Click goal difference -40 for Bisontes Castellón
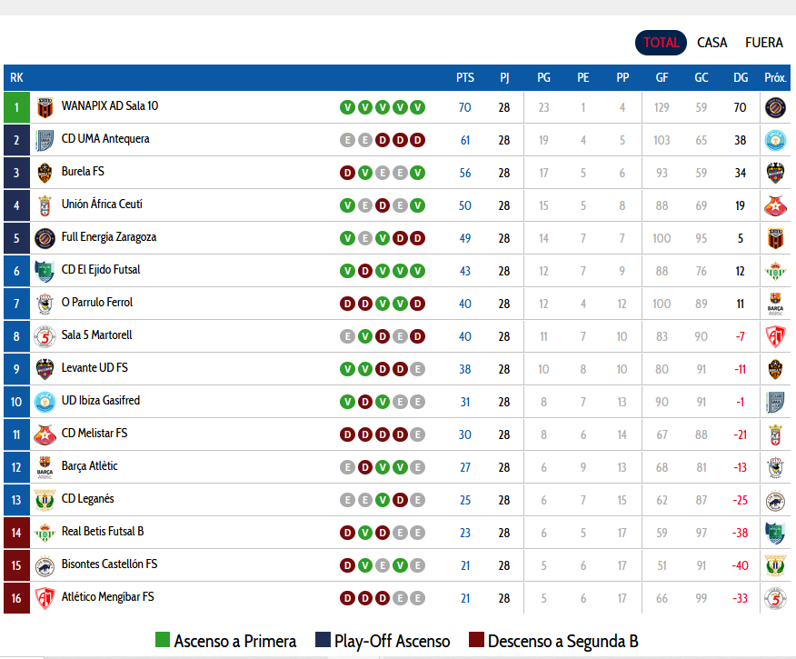The width and height of the screenshot is (796, 659). [x=741, y=565]
